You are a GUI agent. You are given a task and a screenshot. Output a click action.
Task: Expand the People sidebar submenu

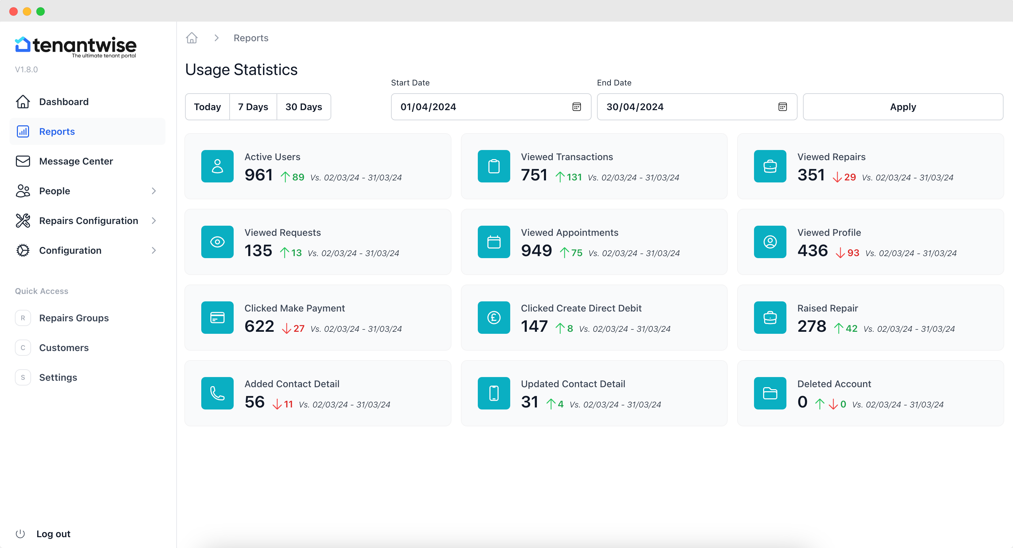154,191
